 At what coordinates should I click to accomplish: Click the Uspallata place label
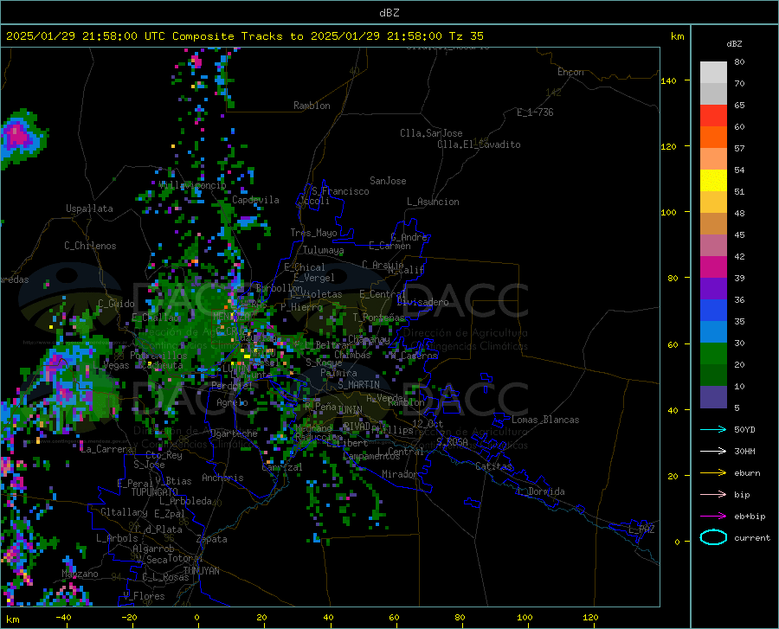pos(89,209)
